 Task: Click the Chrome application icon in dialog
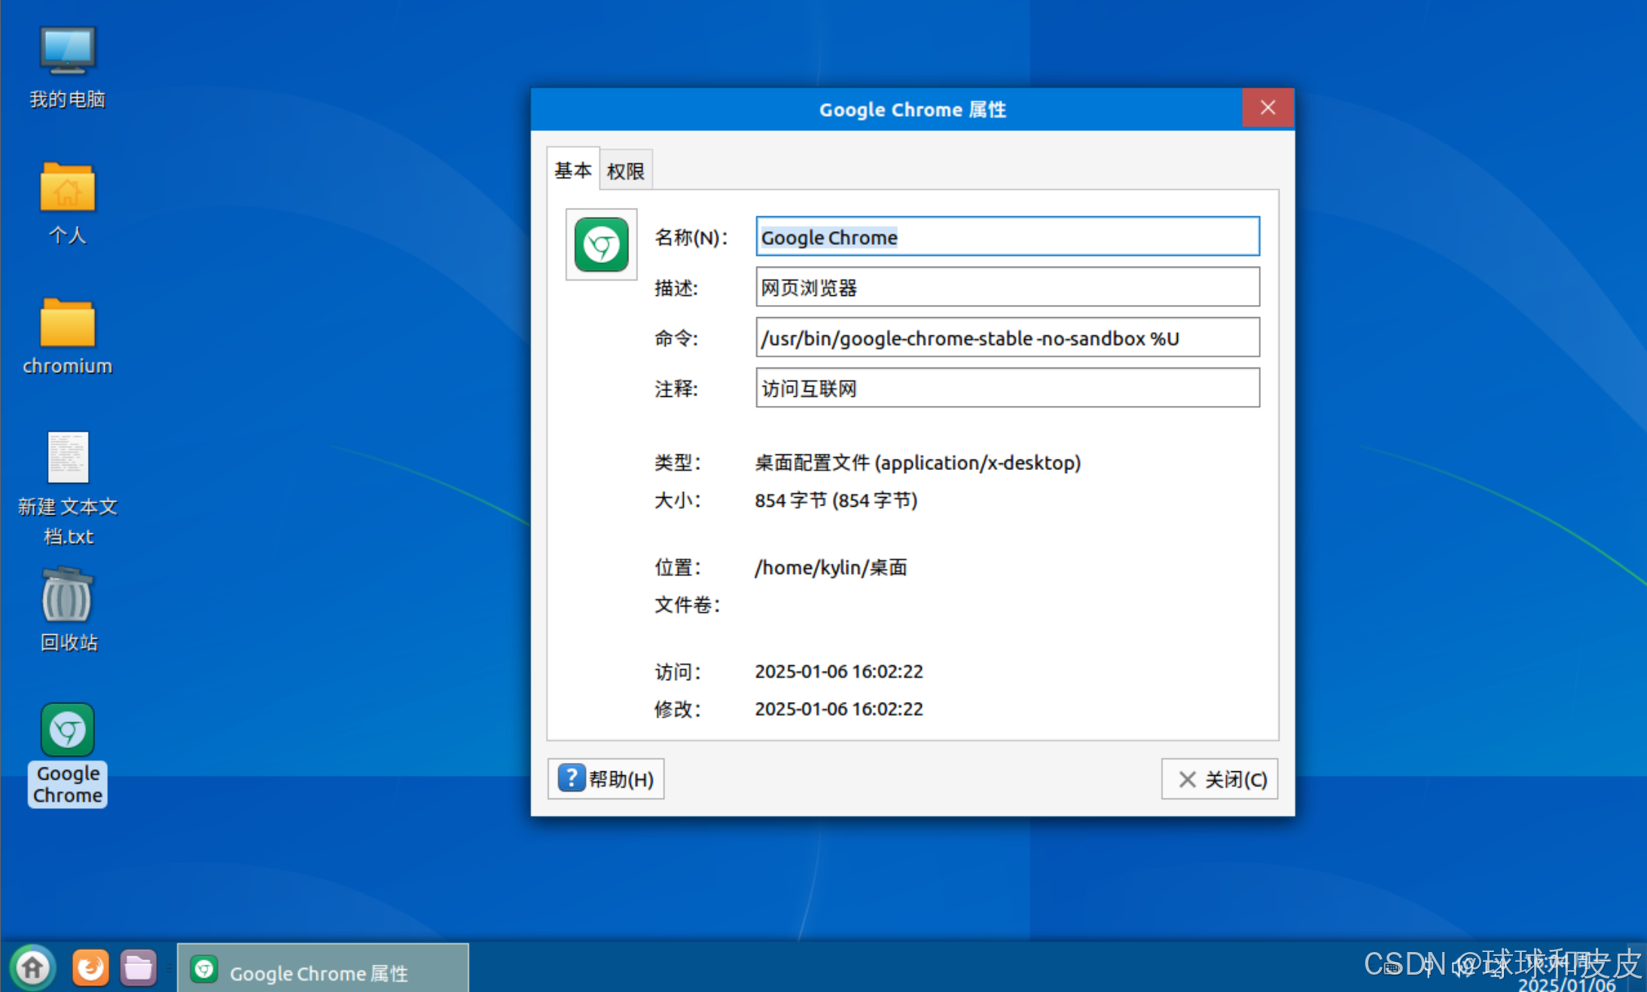[601, 244]
